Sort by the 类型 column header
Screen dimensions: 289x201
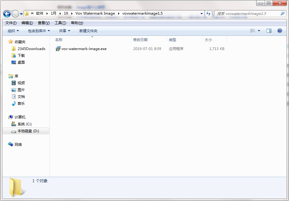tap(173, 40)
